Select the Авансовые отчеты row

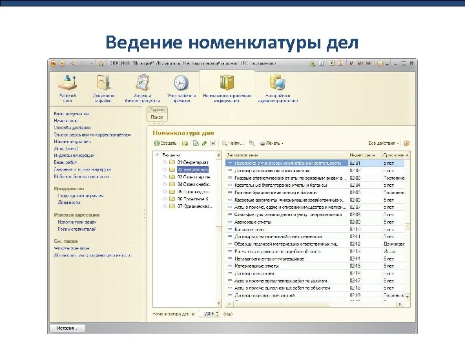315,222
